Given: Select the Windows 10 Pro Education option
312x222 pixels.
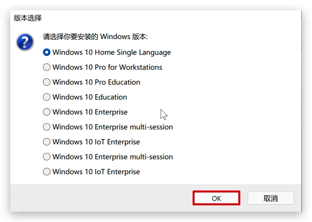Looking at the screenshot, I should coord(92,82).
